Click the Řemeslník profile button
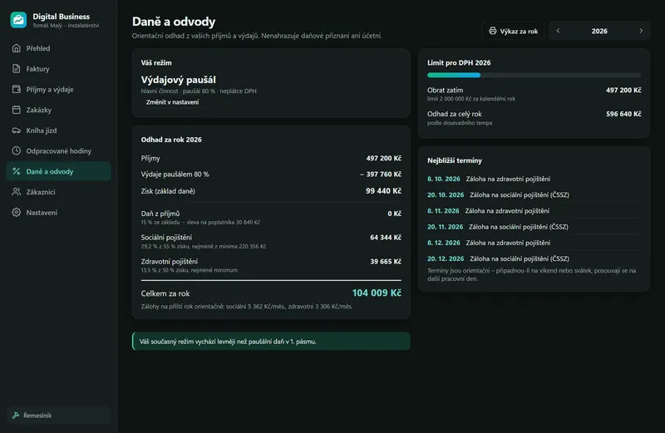Image resolution: width=665 pixels, height=433 pixels. [x=58, y=416]
